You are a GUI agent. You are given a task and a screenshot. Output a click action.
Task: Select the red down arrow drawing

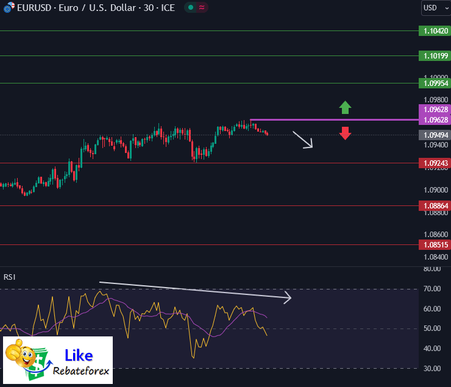point(345,133)
